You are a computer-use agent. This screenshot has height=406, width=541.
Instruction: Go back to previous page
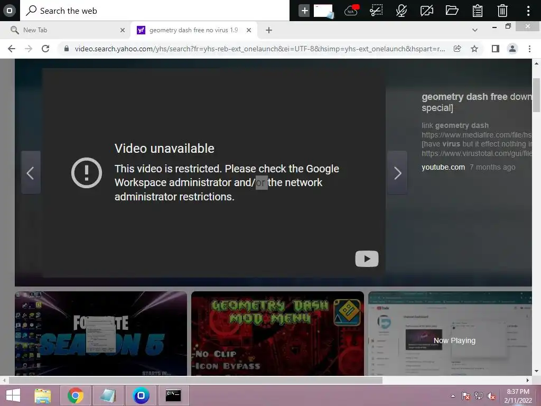point(12,49)
